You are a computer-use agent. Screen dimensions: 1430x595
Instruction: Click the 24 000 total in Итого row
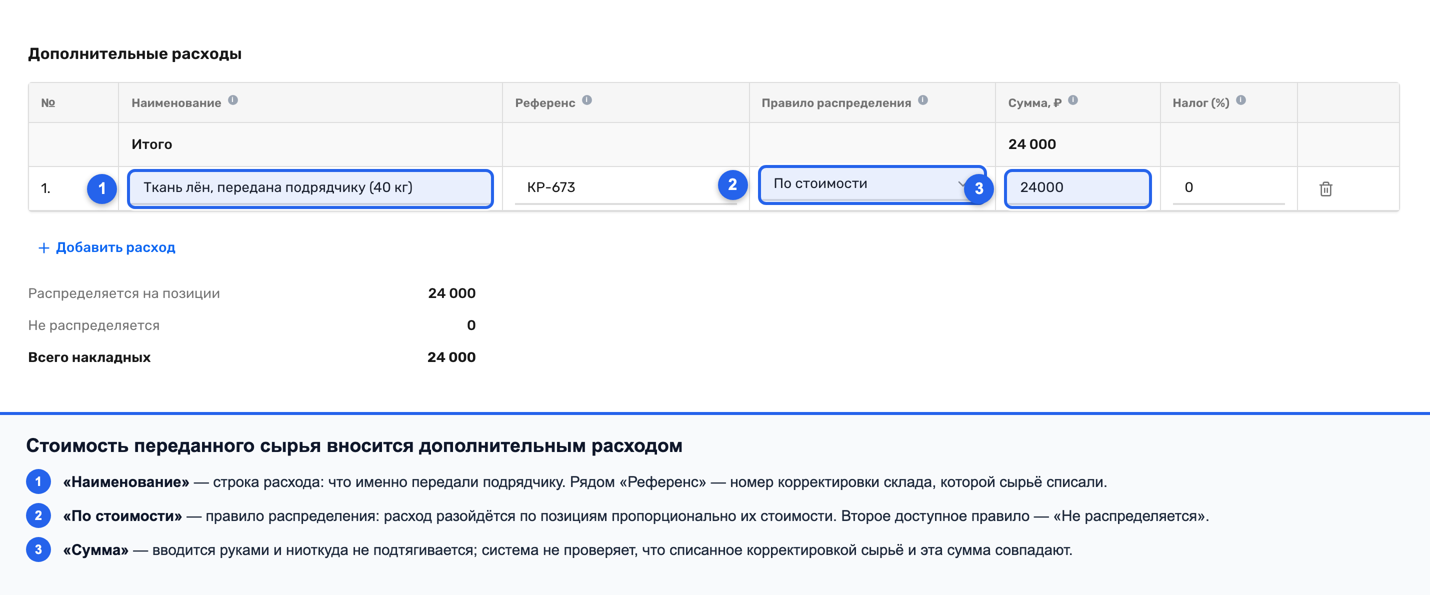point(1031,144)
